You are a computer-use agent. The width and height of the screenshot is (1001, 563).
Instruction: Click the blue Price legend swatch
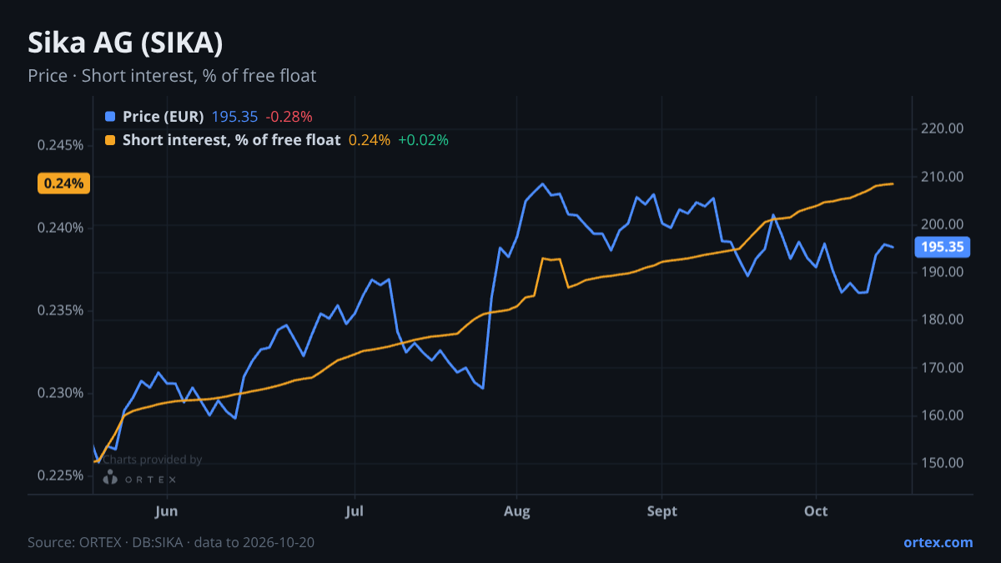pyautogui.click(x=111, y=117)
